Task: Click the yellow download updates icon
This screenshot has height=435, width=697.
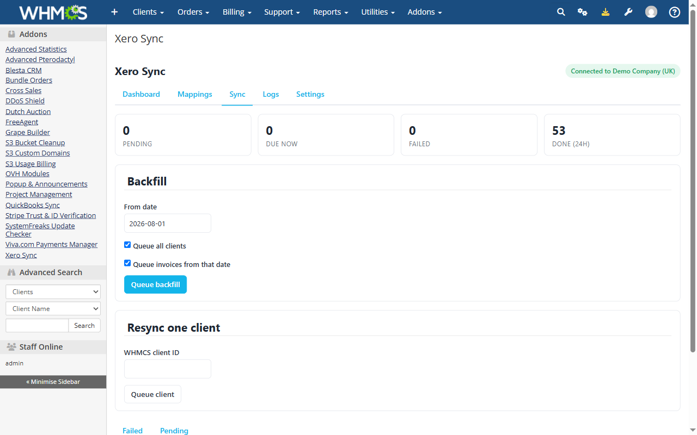Action: tap(606, 12)
